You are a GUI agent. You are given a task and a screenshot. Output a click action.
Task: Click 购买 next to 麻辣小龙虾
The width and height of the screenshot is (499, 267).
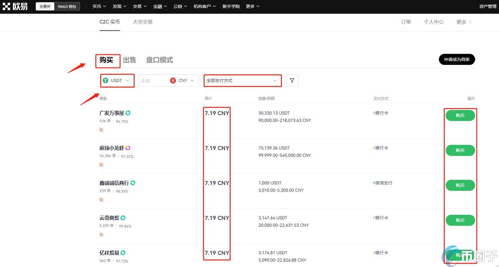(x=460, y=150)
